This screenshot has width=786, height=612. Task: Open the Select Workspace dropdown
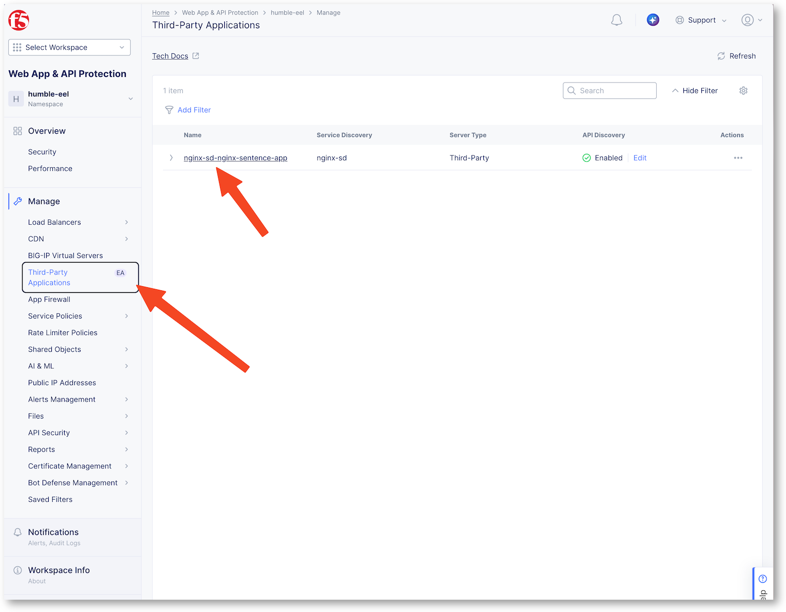[x=69, y=47]
